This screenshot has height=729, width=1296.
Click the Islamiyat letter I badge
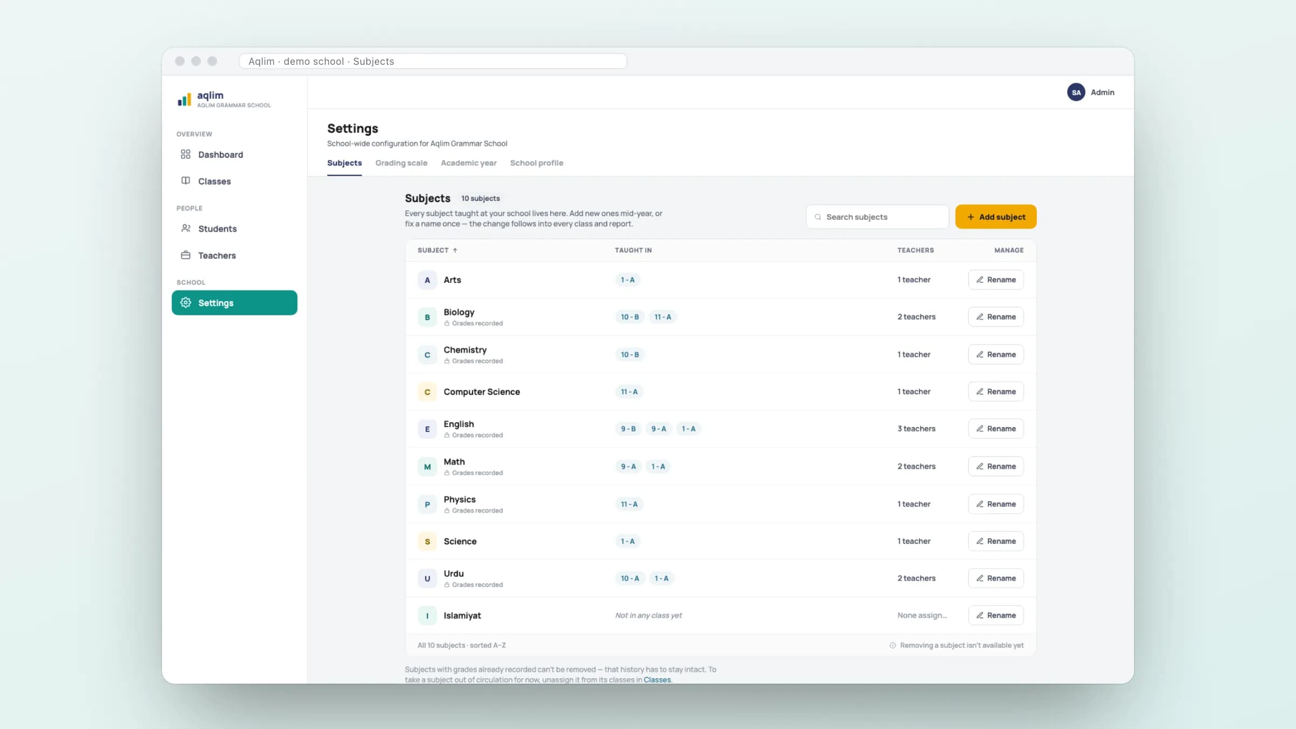[x=427, y=615]
